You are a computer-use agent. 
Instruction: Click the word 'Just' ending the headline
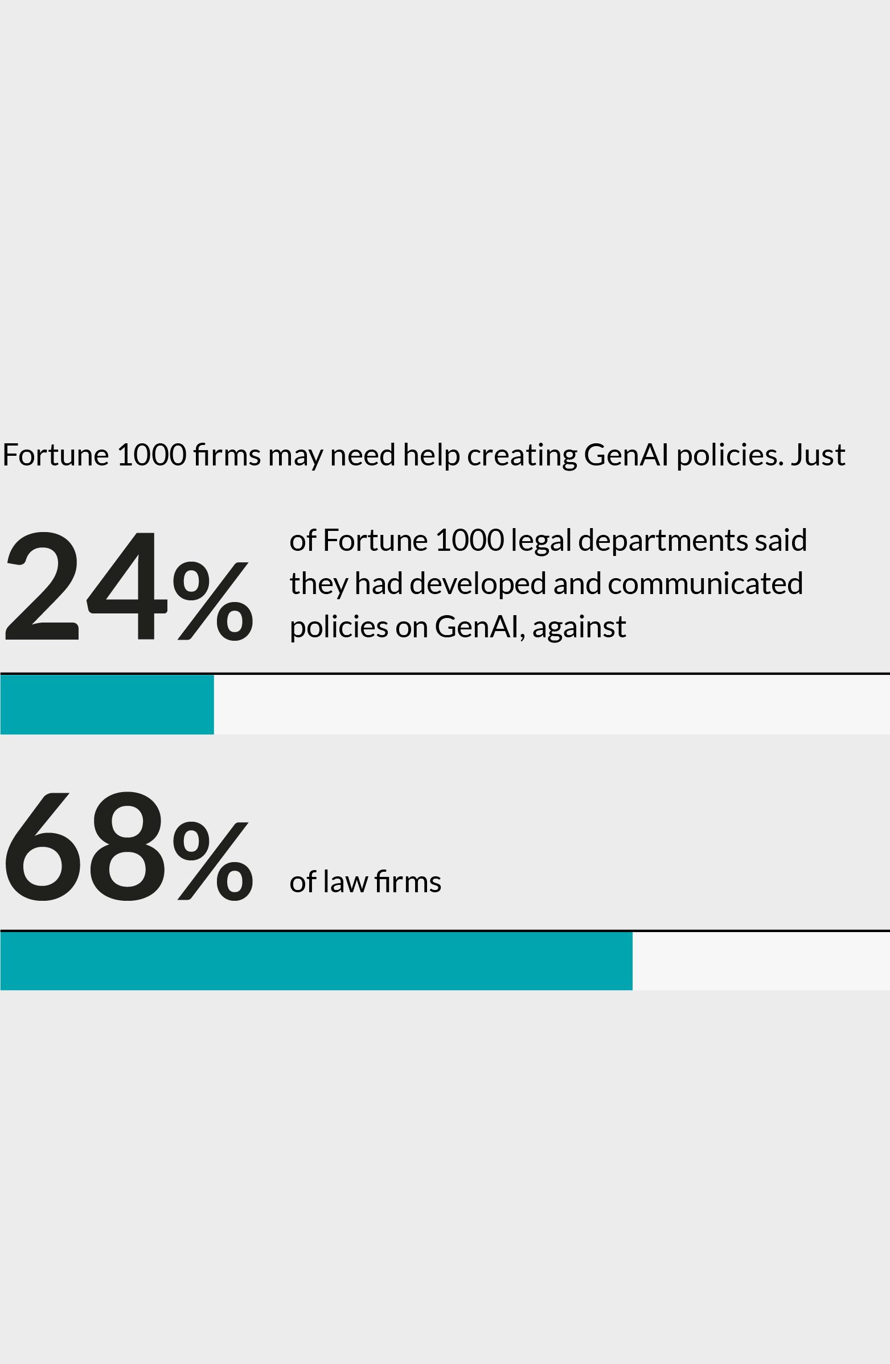point(818,456)
